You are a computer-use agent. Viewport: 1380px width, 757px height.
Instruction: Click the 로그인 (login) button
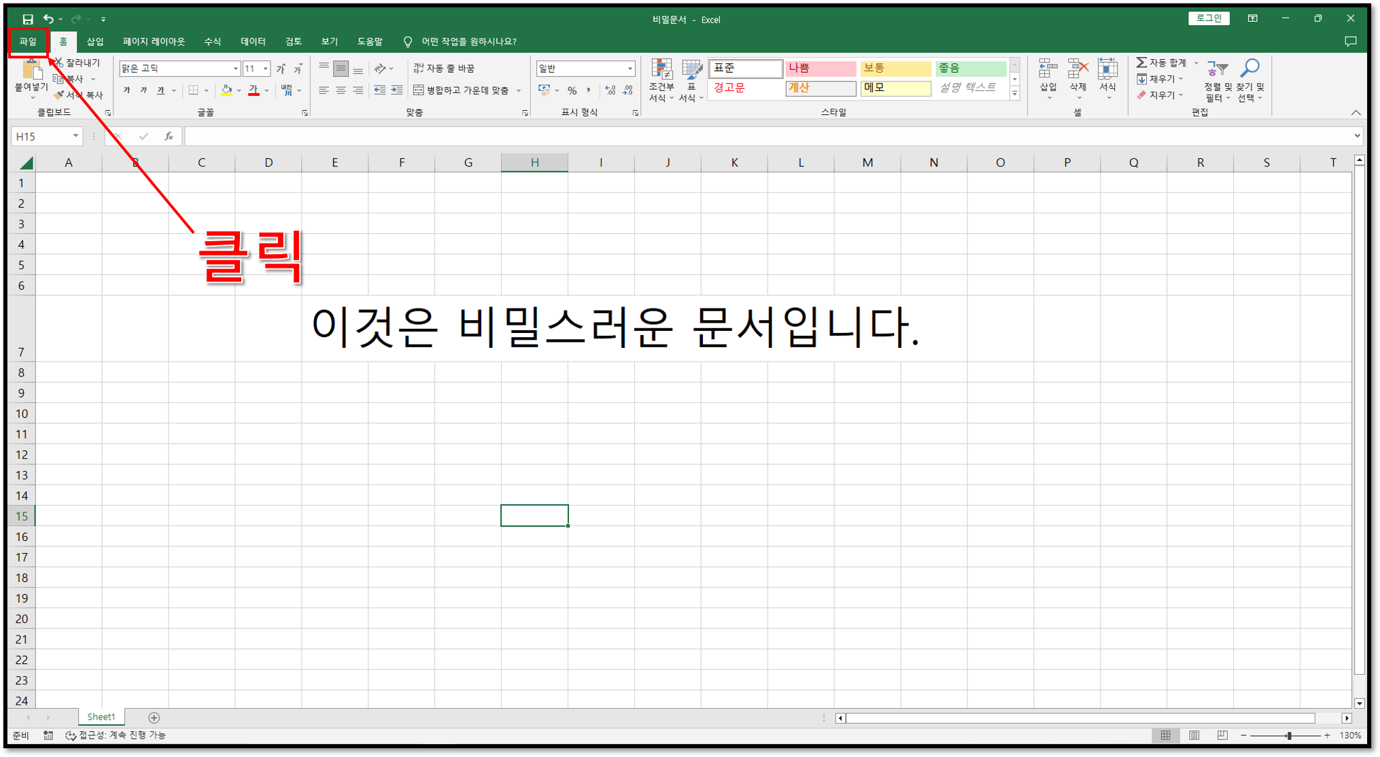[x=1208, y=18]
